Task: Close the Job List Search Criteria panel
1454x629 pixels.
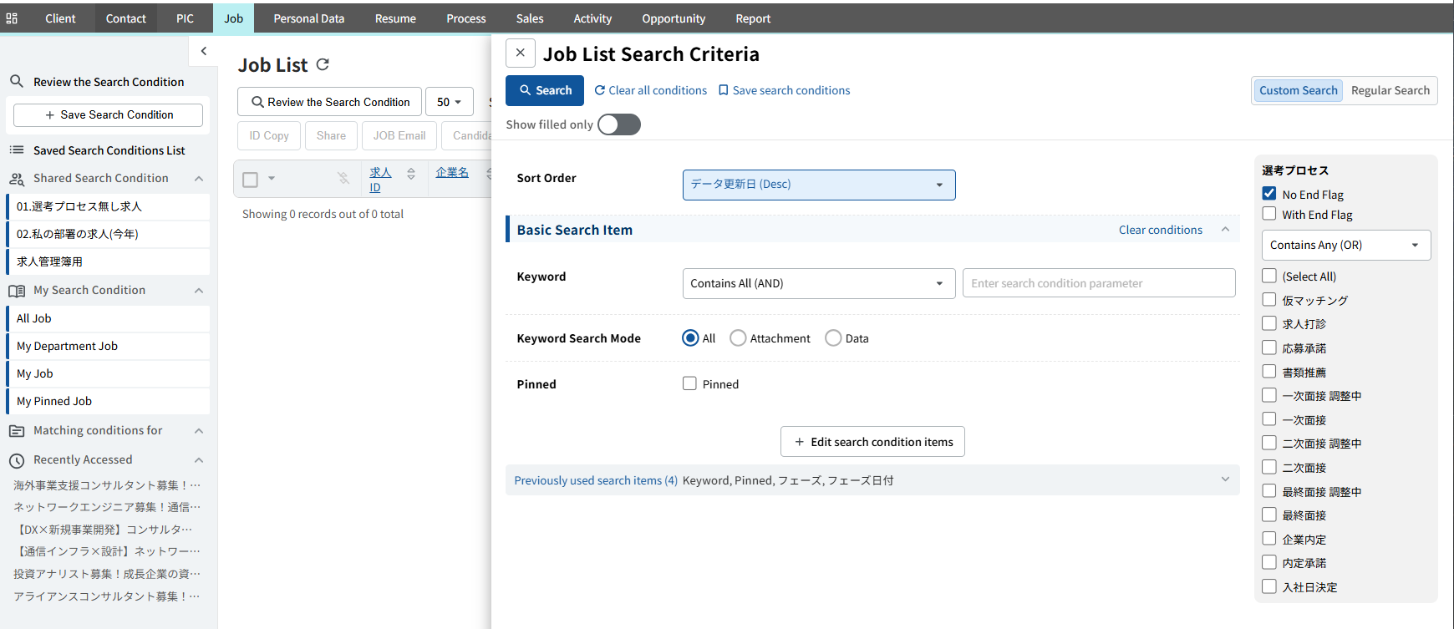Action: (x=520, y=53)
